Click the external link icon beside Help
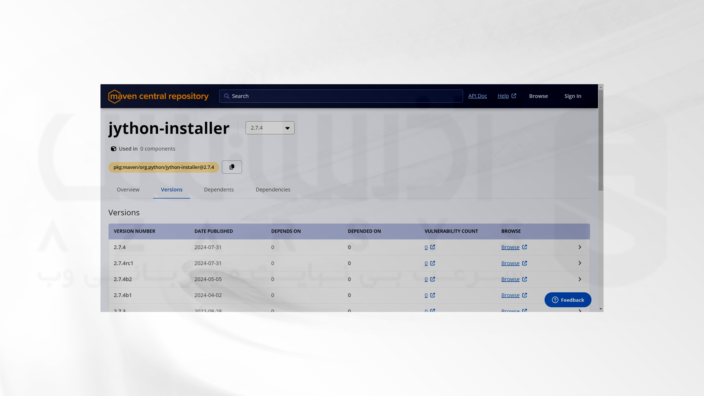This screenshot has height=396, width=704. [x=514, y=96]
